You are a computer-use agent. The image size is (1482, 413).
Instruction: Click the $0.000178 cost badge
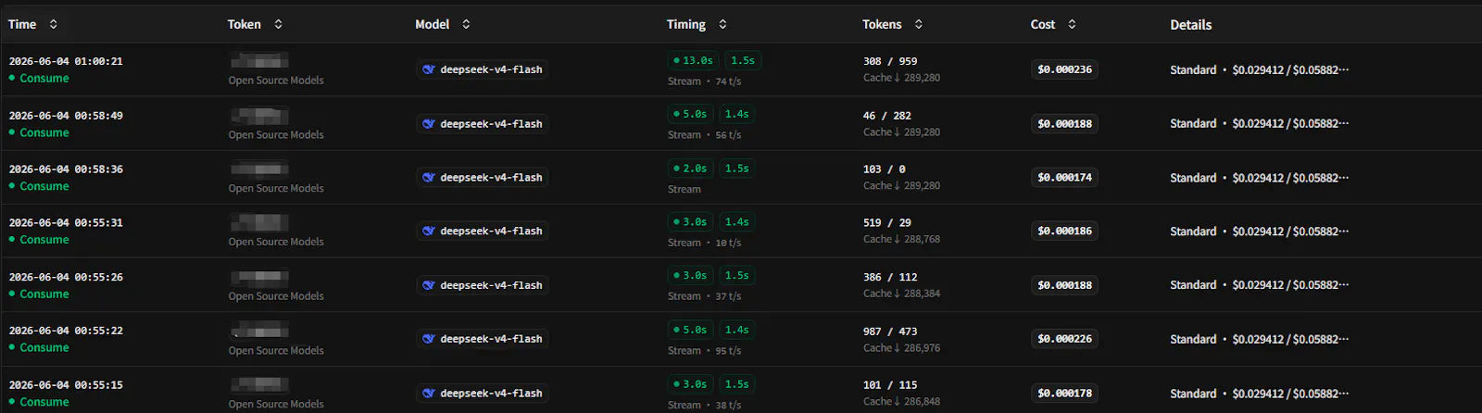(x=1064, y=393)
